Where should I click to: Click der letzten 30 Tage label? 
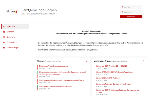click(121, 61)
